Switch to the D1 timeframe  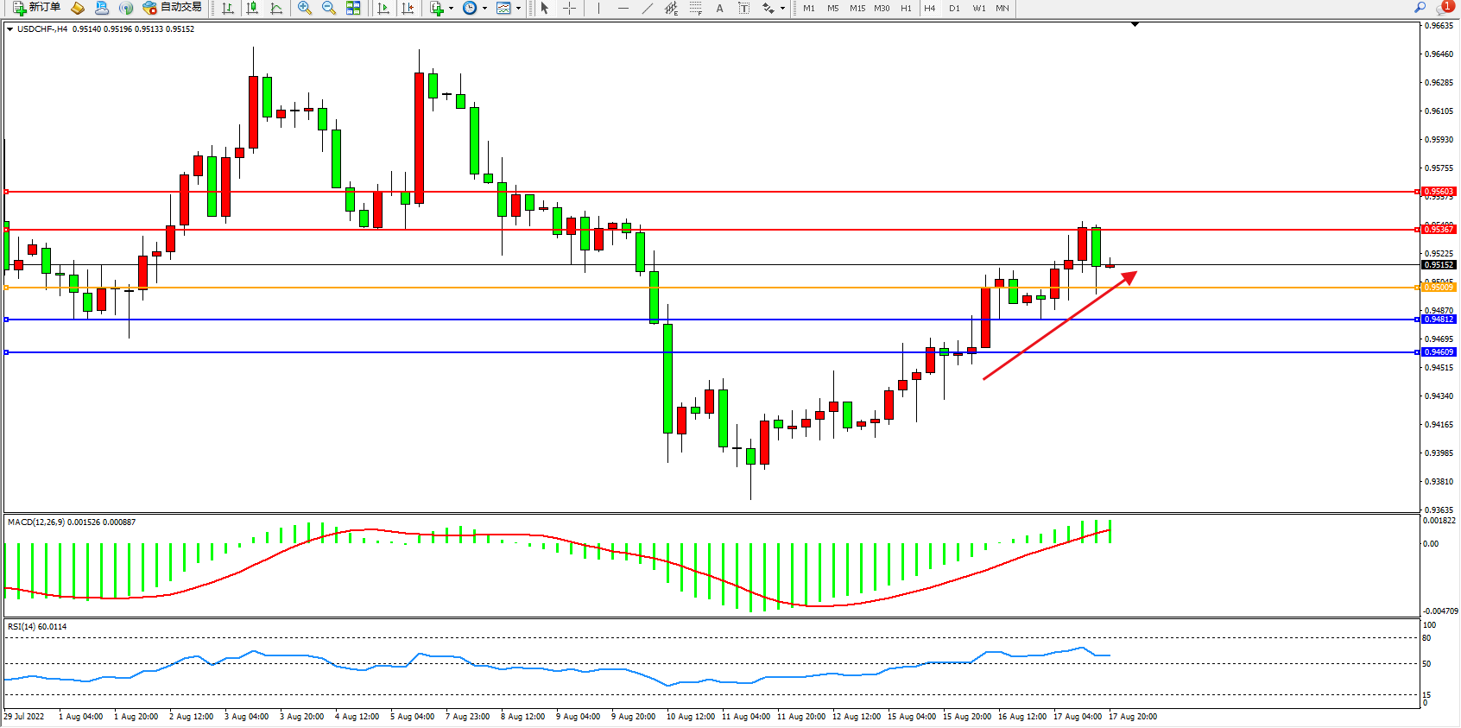coord(954,8)
